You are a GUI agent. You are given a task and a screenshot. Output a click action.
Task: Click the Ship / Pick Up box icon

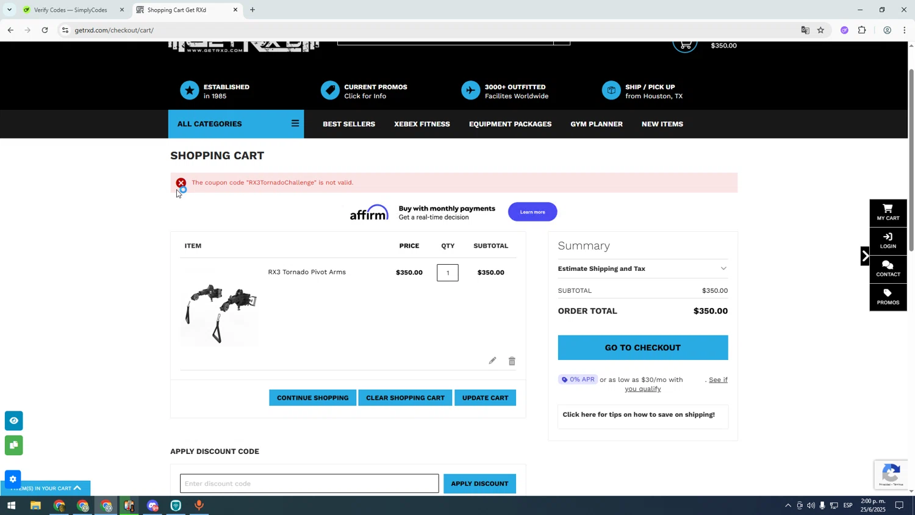click(611, 91)
